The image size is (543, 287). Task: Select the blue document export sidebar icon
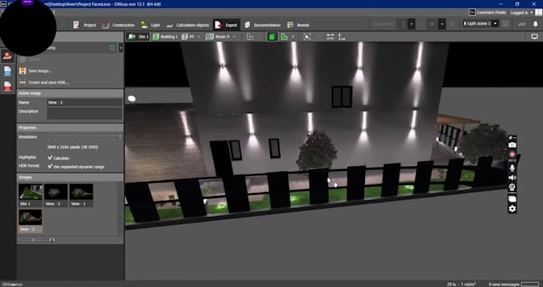click(x=7, y=71)
